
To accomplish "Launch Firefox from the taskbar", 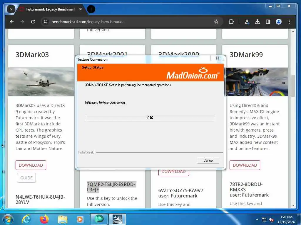I will pos(44,219).
